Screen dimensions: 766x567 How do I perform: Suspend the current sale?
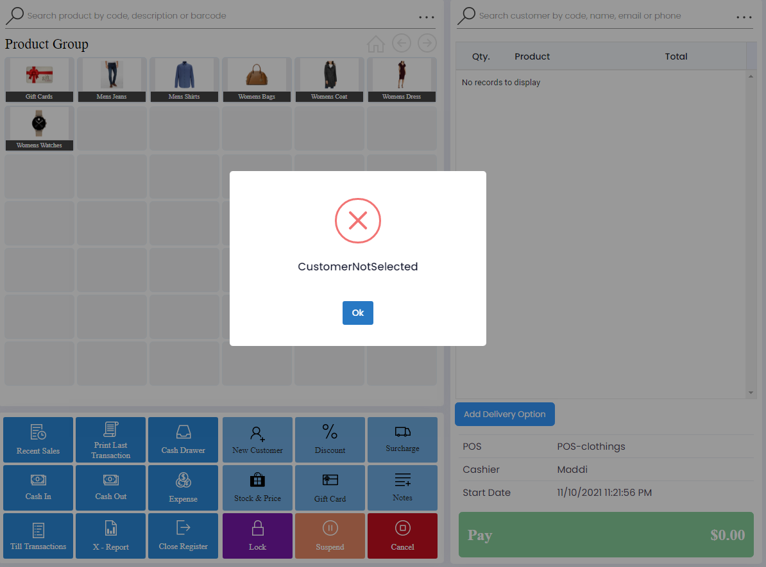330,536
